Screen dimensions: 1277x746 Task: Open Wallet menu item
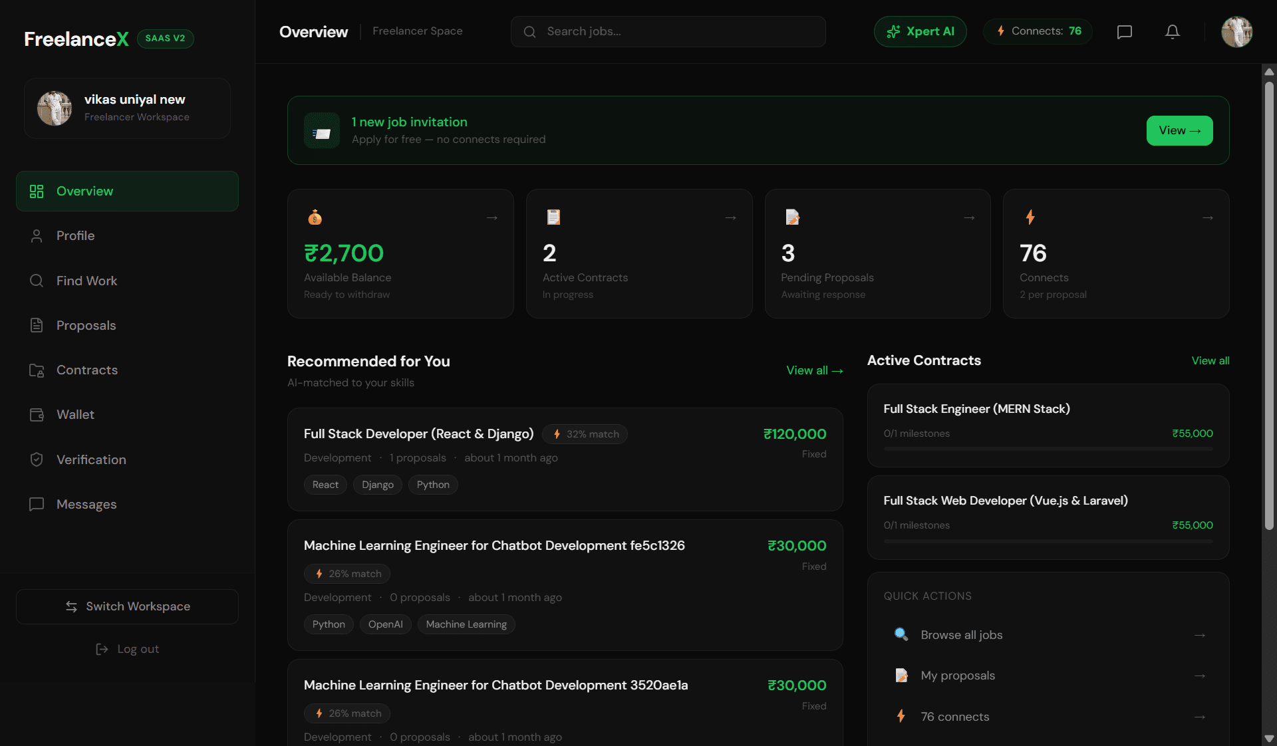pyautogui.click(x=127, y=415)
